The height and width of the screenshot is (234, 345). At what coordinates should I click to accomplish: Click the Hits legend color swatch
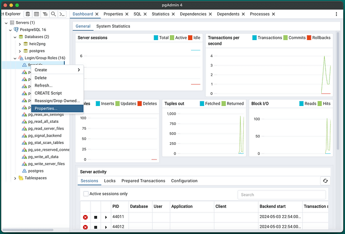pos(320,103)
